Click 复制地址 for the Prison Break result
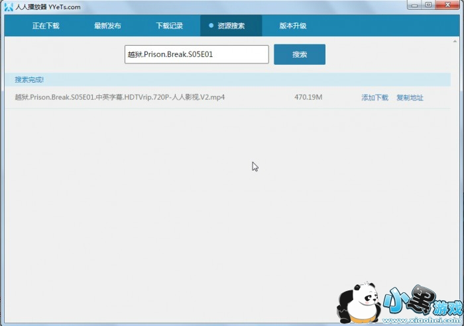The image size is (464, 326). pos(410,97)
